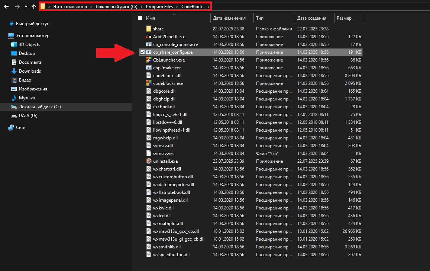Open Downloads in sidebar
430x271 pixels.
(30, 71)
